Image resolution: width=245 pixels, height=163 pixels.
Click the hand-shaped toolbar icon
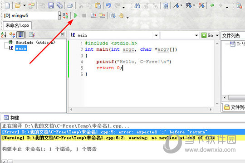pyautogui.click(x=121, y=15)
